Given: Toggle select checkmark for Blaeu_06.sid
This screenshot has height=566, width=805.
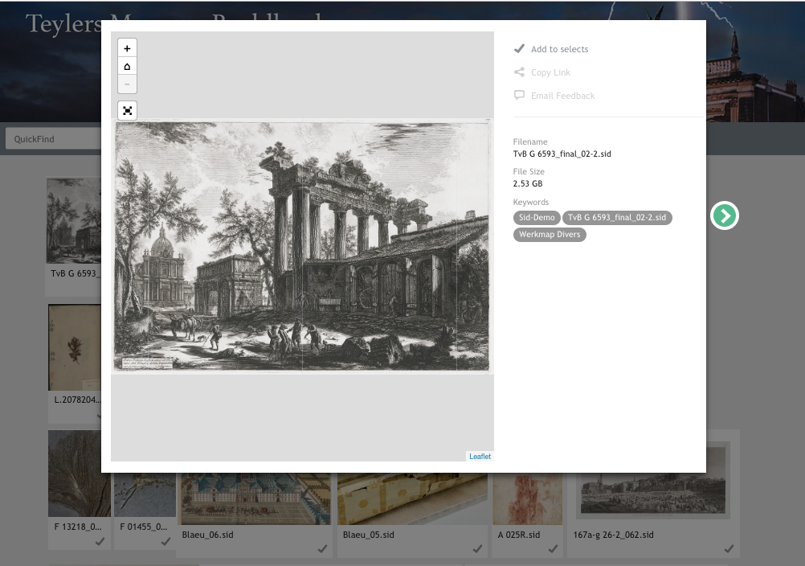Looking at the screenshot, I should [x=322, y=548].
